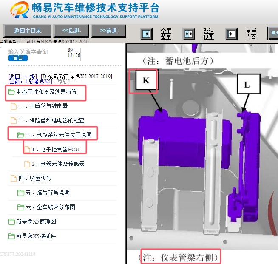Screen dimensions: 278x264
Task: Click the partially visible 查 button at the toolbar's right end
Action: 273,33
